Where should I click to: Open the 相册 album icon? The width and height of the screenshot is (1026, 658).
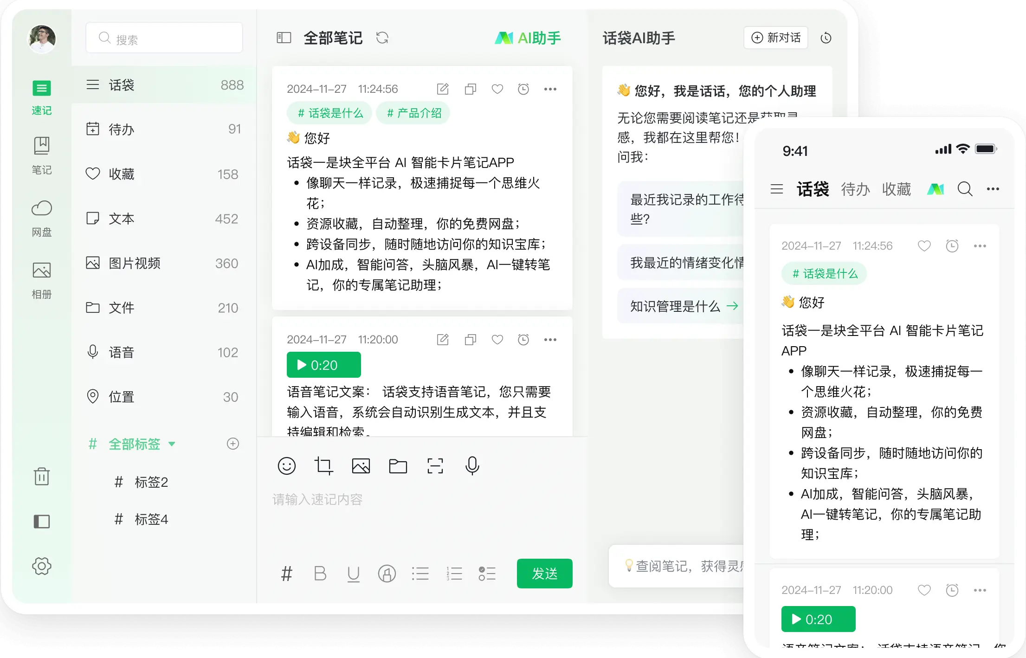coord(41,271)
